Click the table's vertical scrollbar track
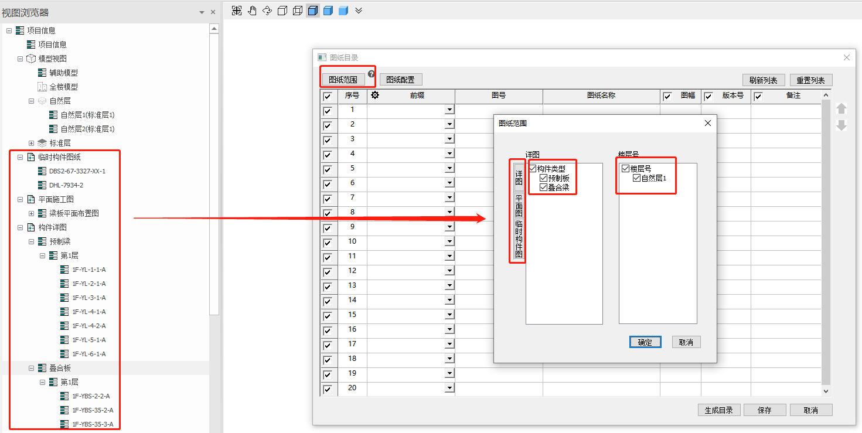The height and width of the screenshot is (433, 862). pyautogui.click(x=826, y=234)
